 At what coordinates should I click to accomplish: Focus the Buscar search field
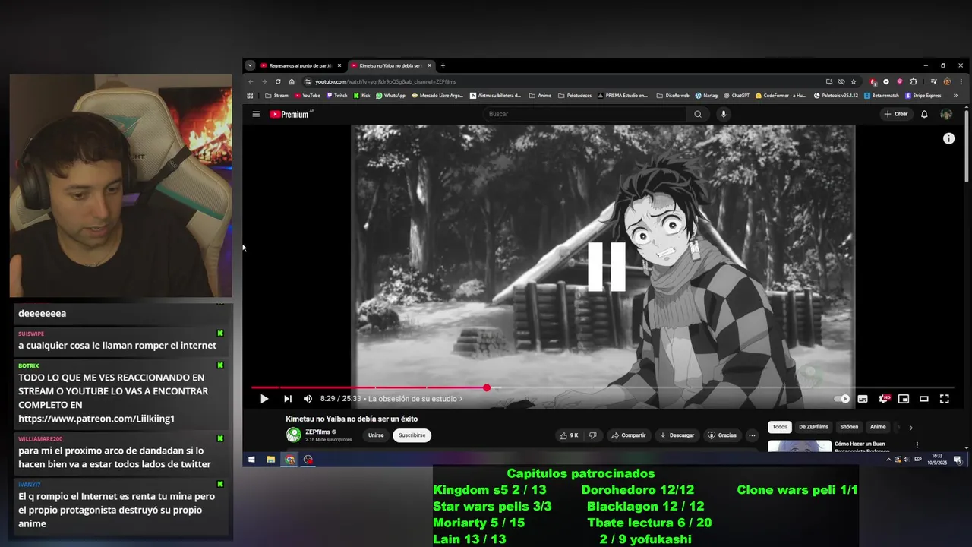click(585, 114)
